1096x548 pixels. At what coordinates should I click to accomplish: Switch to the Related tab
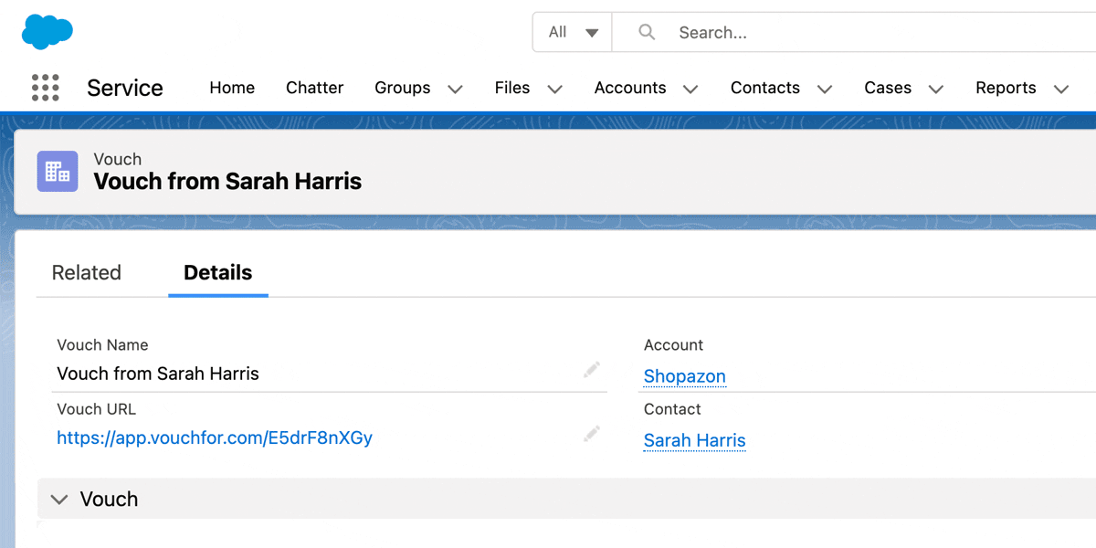click(87, 272)
